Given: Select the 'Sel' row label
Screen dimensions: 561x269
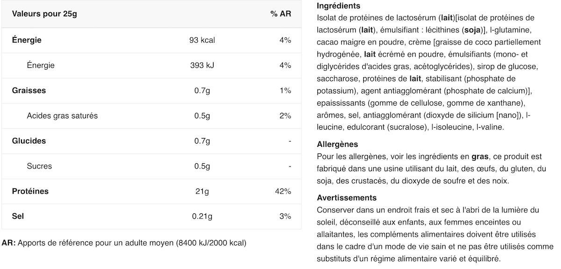Looking at the screenshot, I should (18, 217).
